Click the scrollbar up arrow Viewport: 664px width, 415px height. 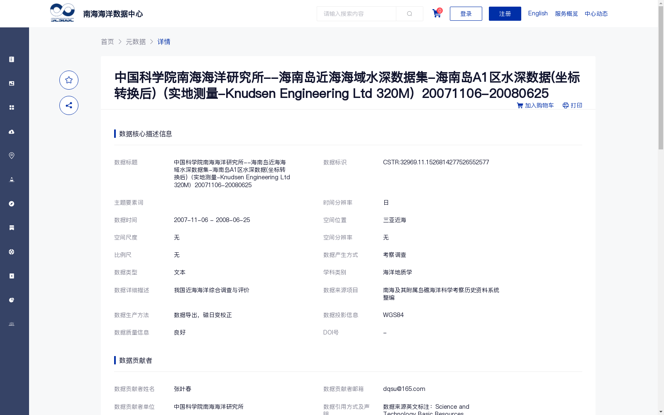[661, 2]
